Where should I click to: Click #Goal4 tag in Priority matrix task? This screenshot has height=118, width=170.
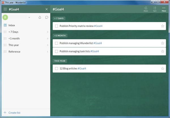click(98, 26)
